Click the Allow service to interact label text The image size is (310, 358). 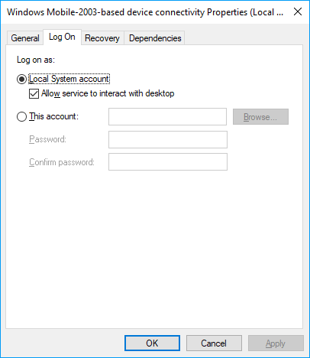[108, 93]
